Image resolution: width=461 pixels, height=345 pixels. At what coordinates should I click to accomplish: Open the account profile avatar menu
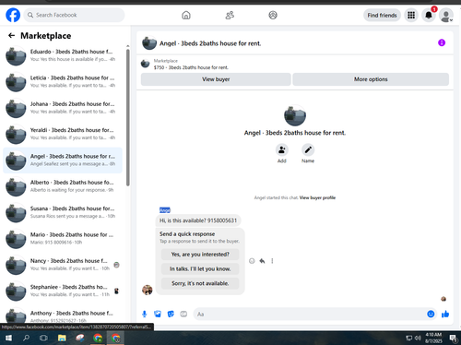tap(446, 15)
